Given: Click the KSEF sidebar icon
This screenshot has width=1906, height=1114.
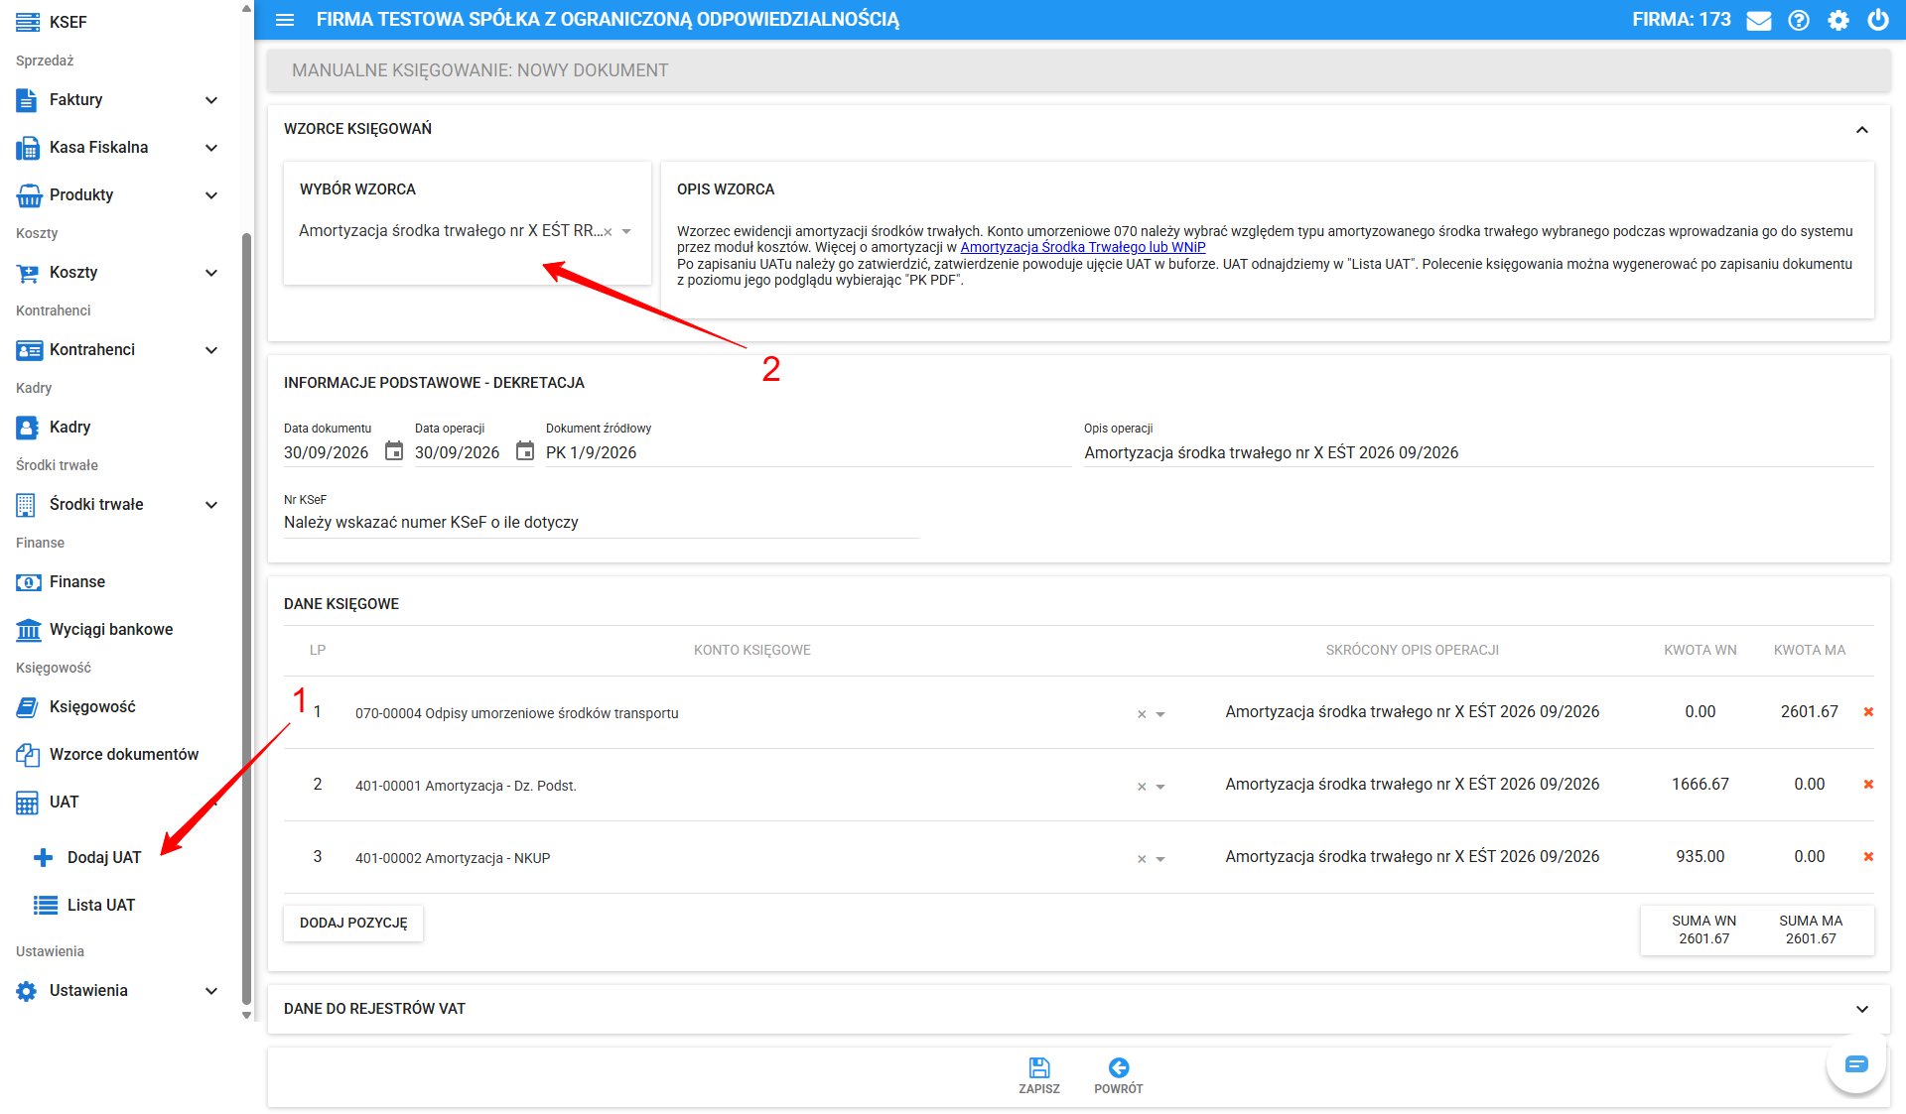Looking at the screenshot, I should [x=28, y=22].
